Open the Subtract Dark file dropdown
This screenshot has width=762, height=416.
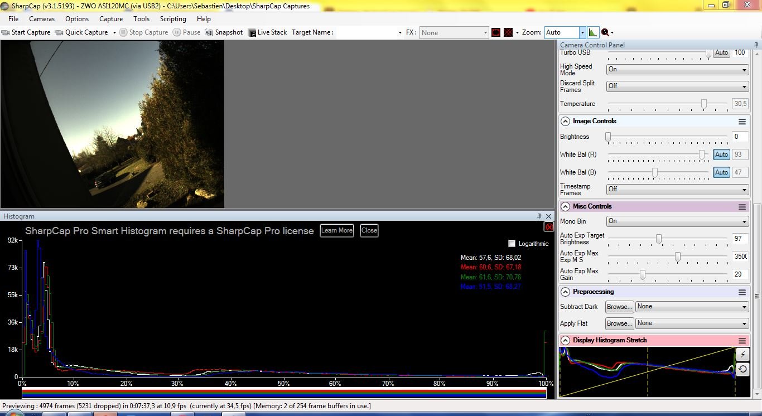pyautogui.click(x=692, y=307)
